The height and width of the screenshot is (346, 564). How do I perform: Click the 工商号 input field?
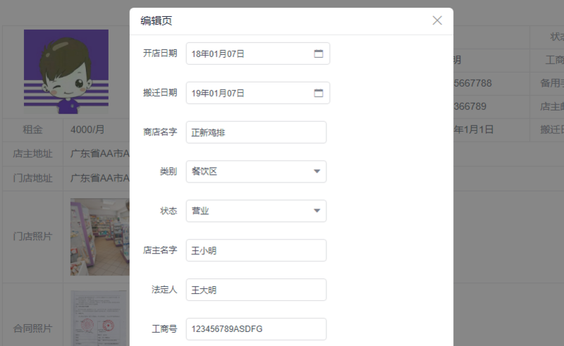coord(256,329)
